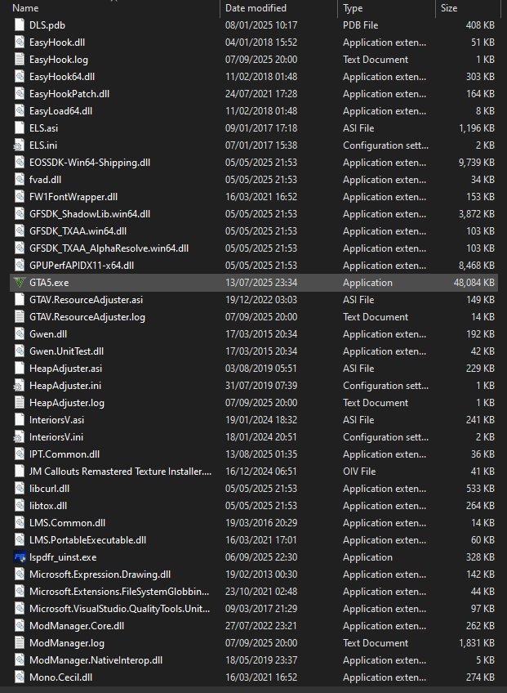Select the lspdfr_uinst.exe icon
The width and height of the screenshot is (507, 693).
pyautogui.click(x=20, y=557)
